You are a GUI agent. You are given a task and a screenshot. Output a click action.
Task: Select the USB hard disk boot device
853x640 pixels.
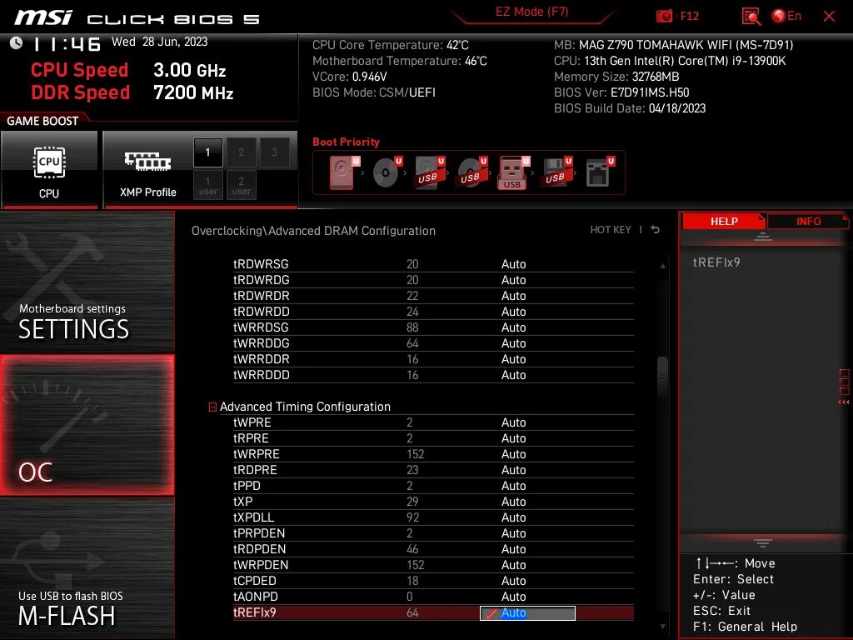click(x=430, y=172)
